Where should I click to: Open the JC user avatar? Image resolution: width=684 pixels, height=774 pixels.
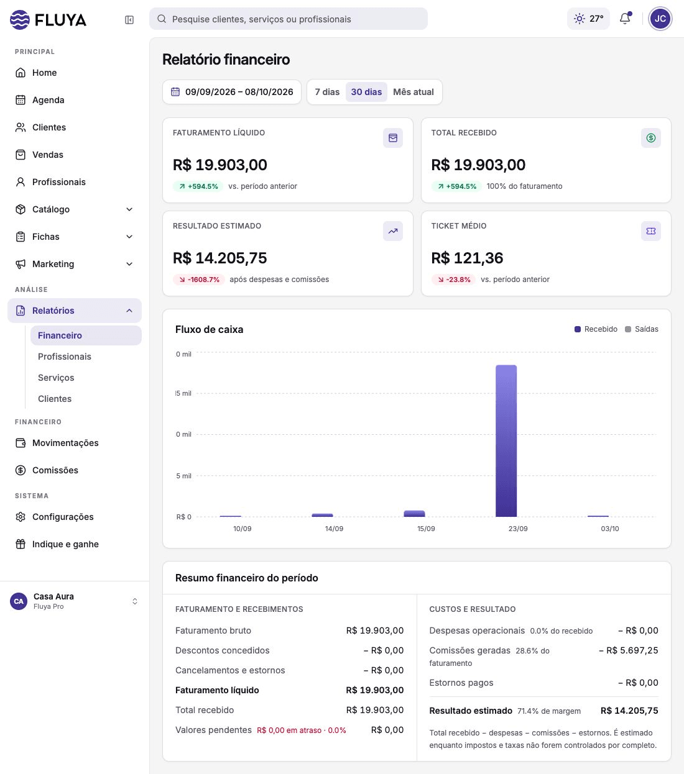coord(660,19)
